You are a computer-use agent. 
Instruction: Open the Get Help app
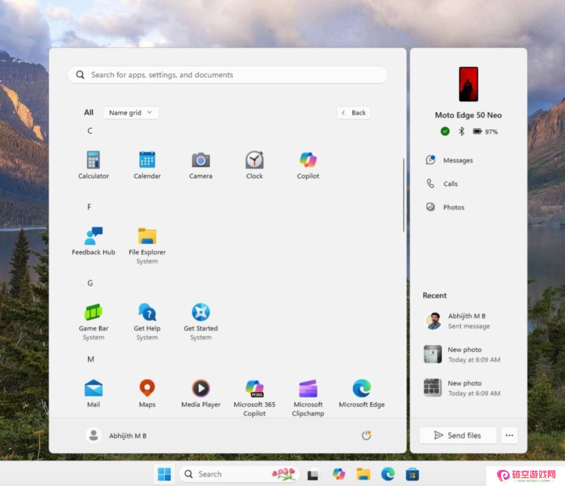147,322
